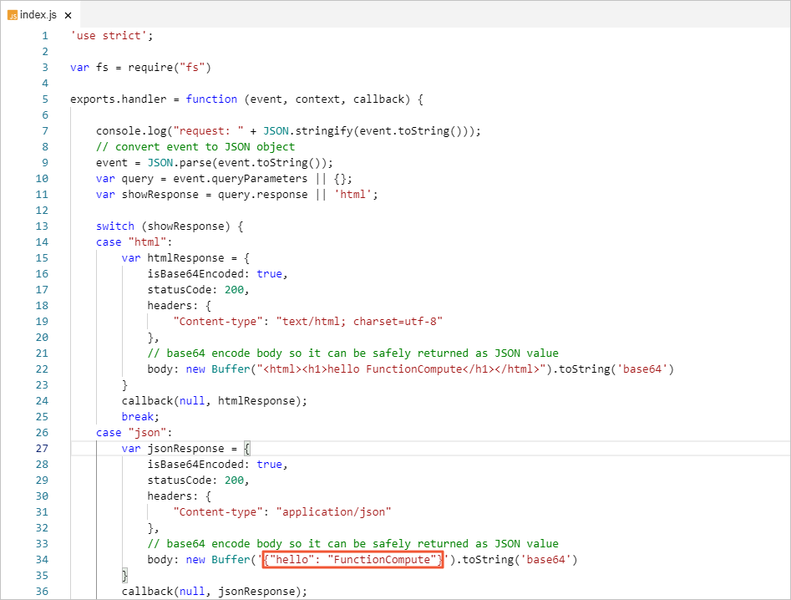The width and height of the screenshot is (791, 600).
Task: Click line number 27 in gutter
Action: coord(42,449)
